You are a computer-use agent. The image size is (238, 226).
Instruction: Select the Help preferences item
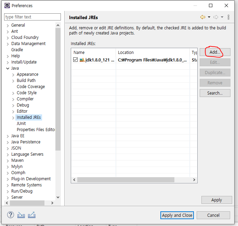[x=15, y=56]
